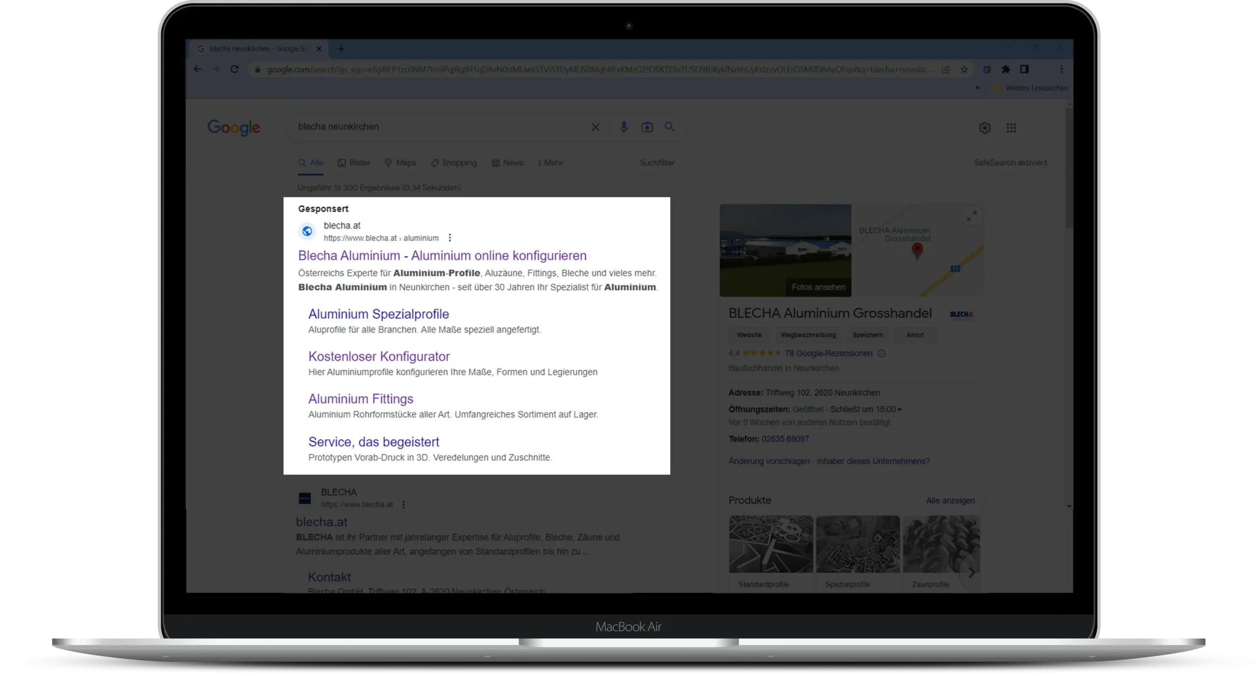Bookmark page with star icon
This screenshot has width=1258, height=674.
click(x=964, y=70)
